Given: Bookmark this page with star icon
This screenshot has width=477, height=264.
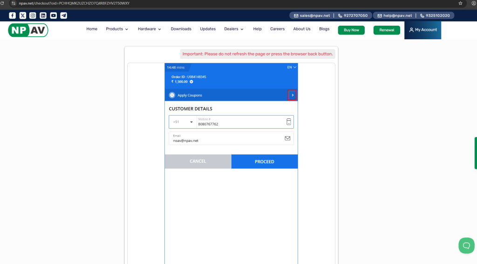Looking at the screenshot, I should coord(460,3).
